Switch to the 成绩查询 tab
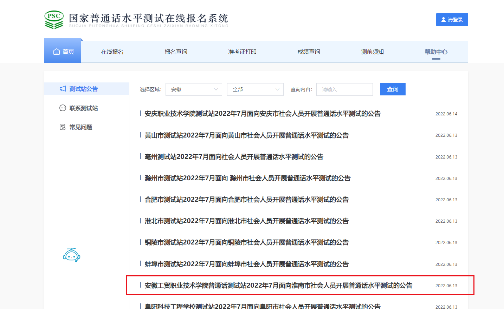 click(x=309, y=52)
